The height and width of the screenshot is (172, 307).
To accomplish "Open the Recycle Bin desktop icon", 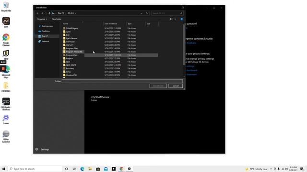I will click(6, 7).
